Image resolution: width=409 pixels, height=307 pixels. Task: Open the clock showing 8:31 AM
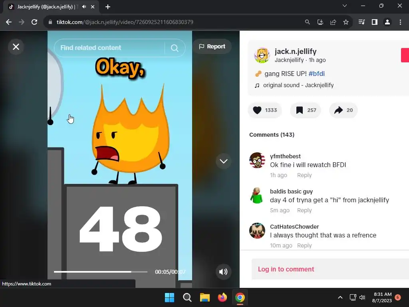tap(382, 297)
